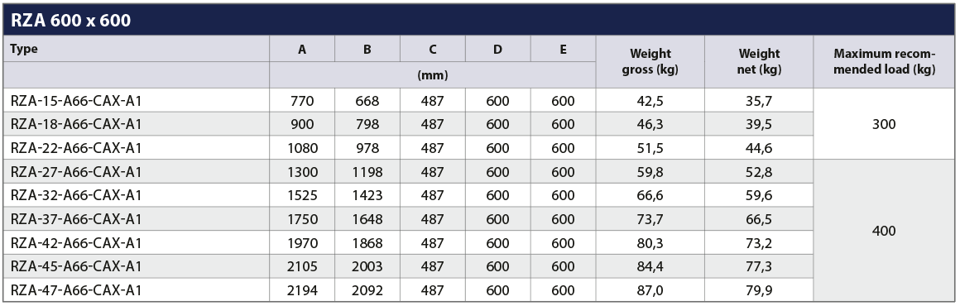Click the RZA-15-A66-CAX-A1 type cell
Image resolution: width=960 pixels, height=306 pixels.
pos(76,101)
